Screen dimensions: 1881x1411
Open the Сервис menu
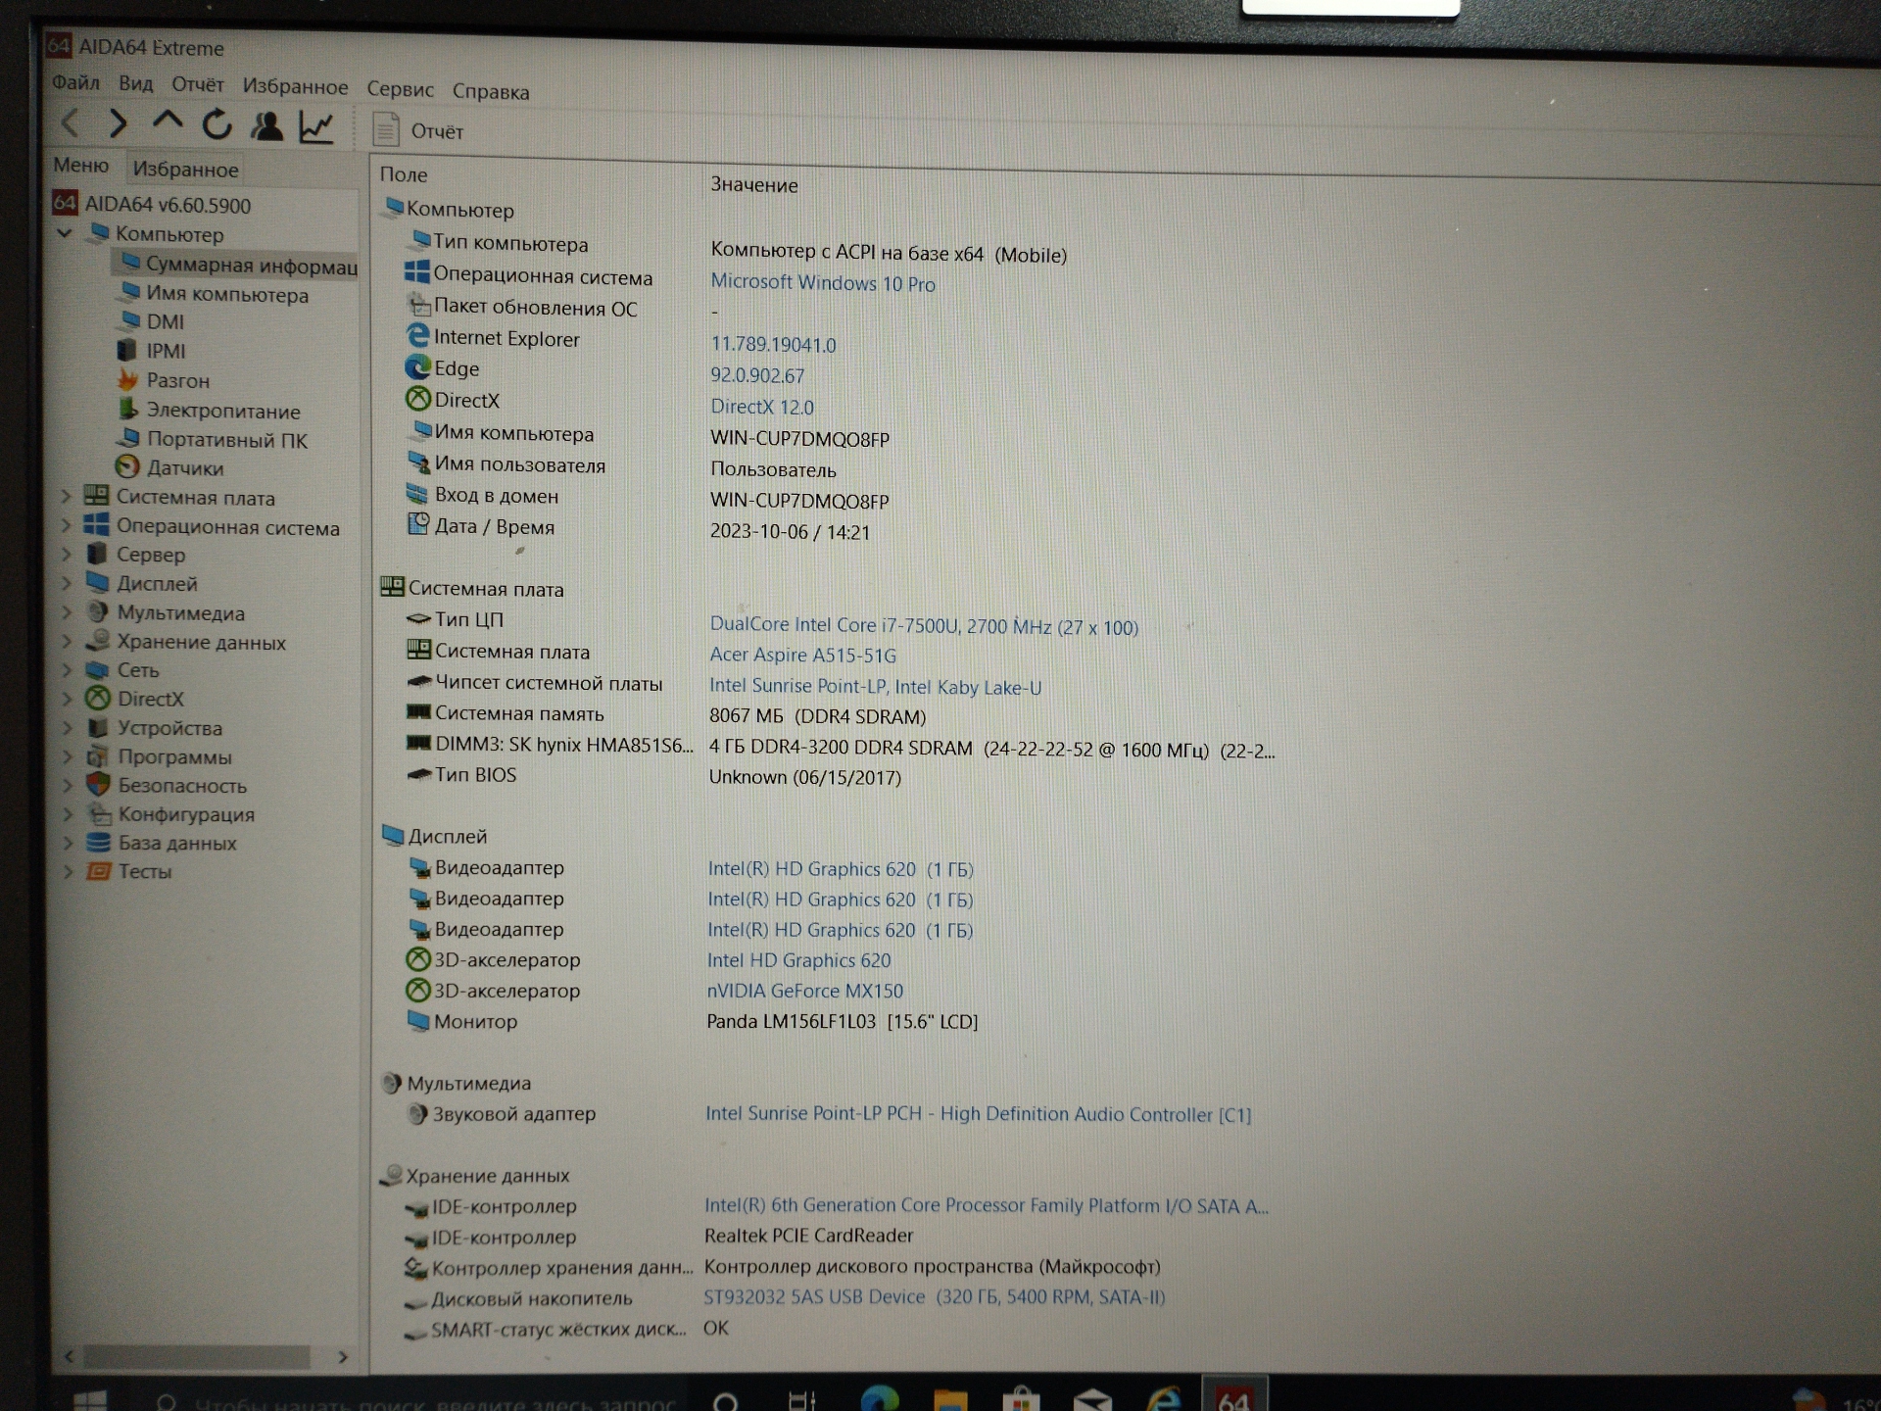tap(400, 88)
